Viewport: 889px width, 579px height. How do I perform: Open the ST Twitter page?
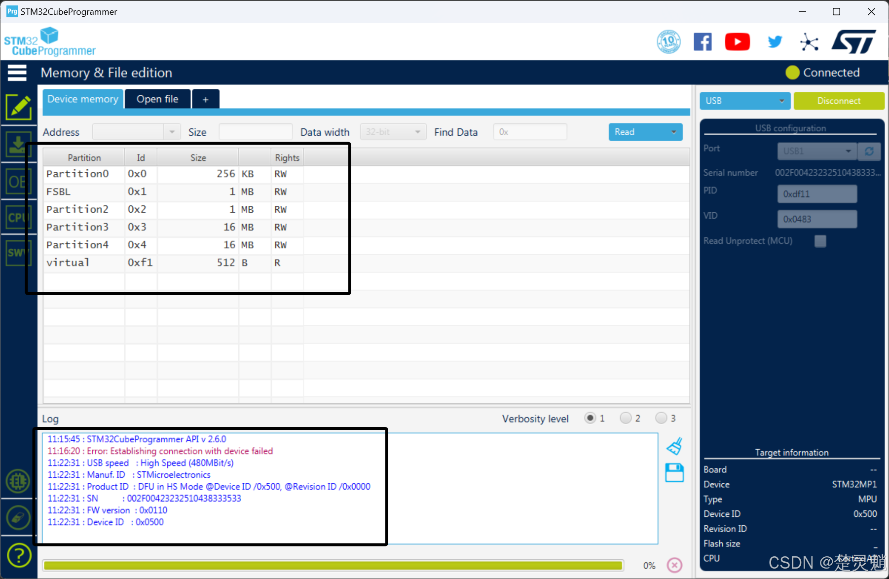coord(775,42)
